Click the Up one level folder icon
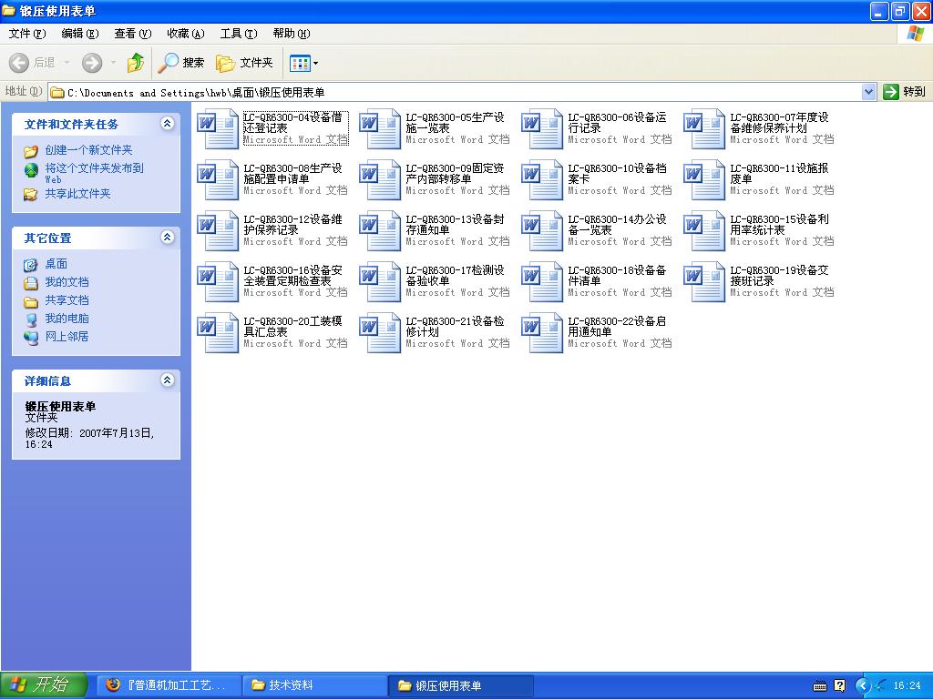This screenshot has width=933, height=699. pyautogui.click(x=136, y=63)
